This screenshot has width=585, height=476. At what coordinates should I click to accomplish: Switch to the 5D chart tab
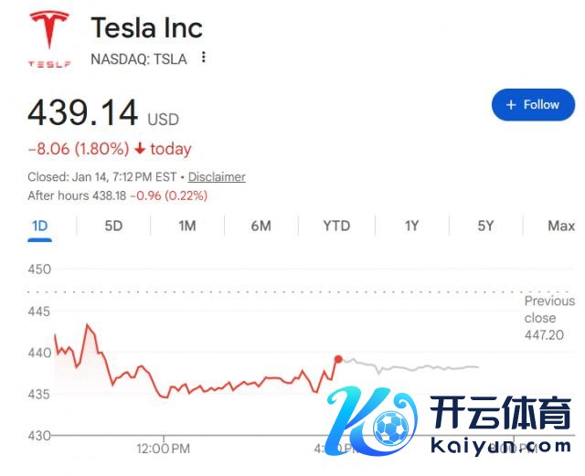coord(113,226)
